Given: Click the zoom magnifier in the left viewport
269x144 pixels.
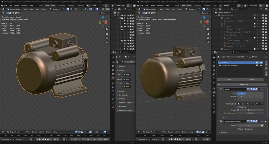Looking at the screenshot, I should pos(107,29).
